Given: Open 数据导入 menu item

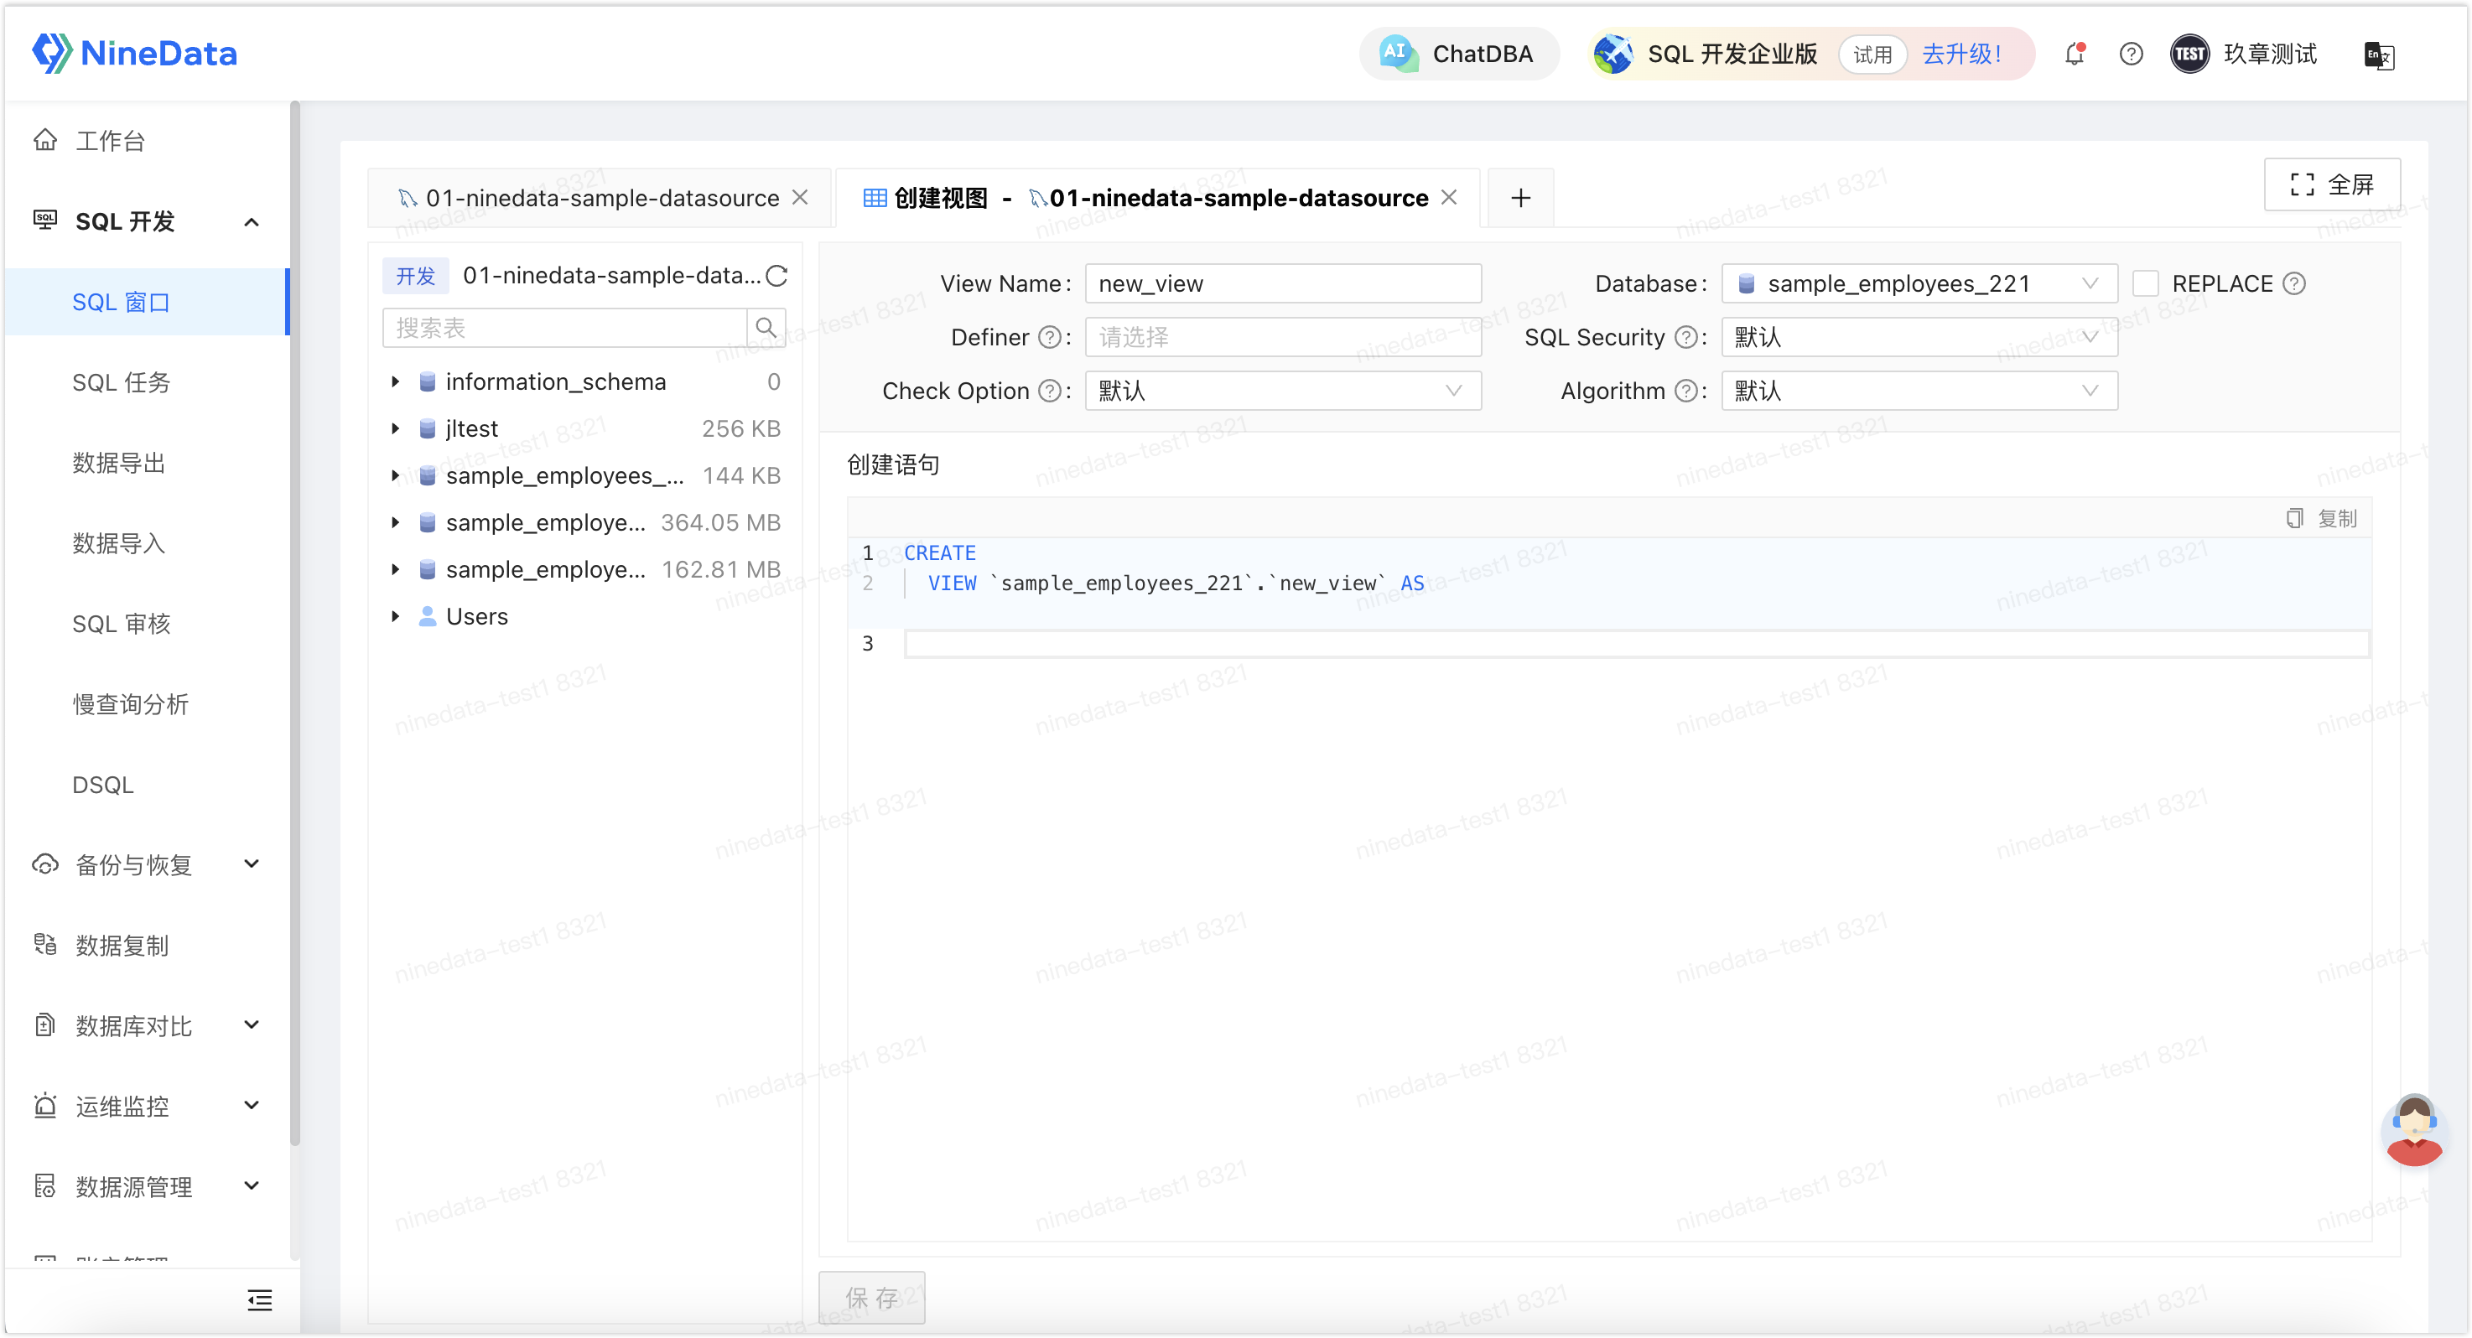Looking at the screenshot, I should (119, 544).
